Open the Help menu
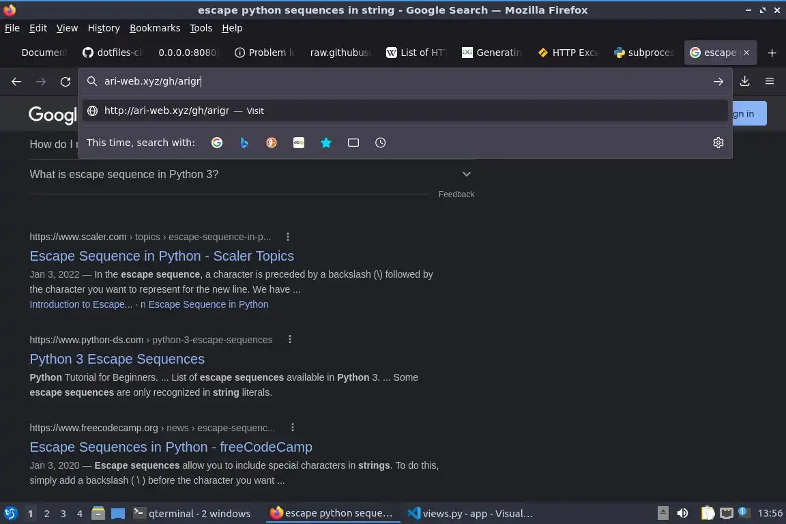 pyautogui.click(x=232, y=28)
